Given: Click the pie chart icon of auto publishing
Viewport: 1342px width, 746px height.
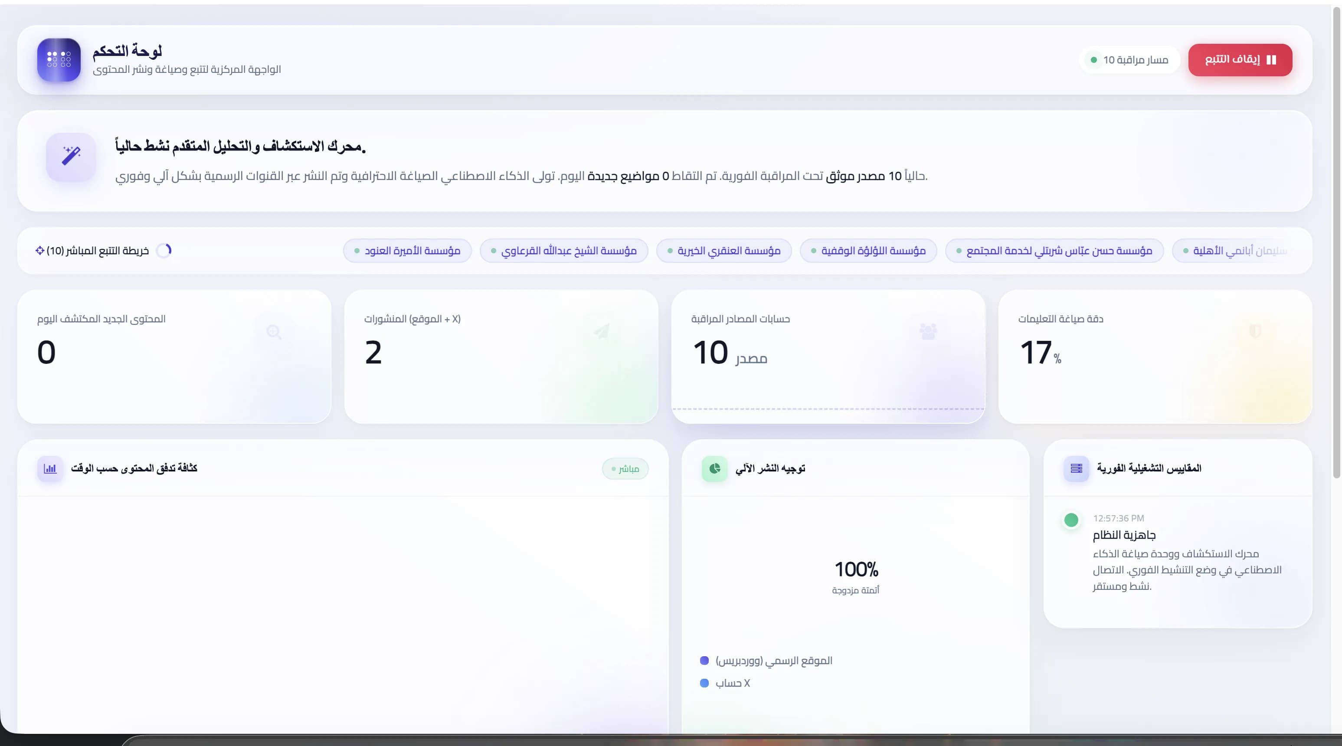Looking at the screenshot, I should coord(715,468).
